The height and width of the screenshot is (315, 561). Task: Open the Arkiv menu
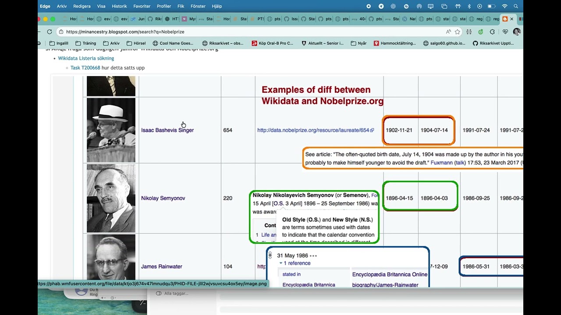62,6
